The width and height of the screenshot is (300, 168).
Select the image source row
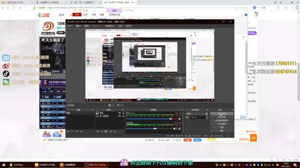coord(110,113)
